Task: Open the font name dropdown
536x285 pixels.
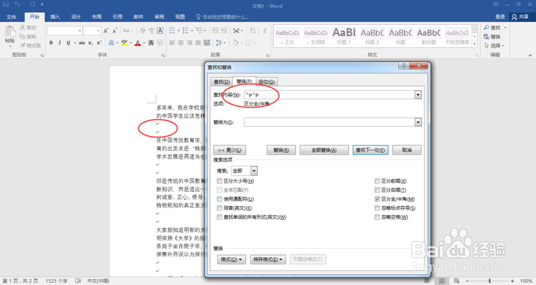Action: click(80, 31)
